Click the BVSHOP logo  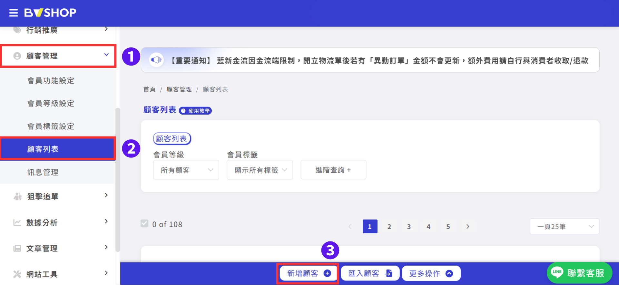pyautogui.click(x=50, y=13)
